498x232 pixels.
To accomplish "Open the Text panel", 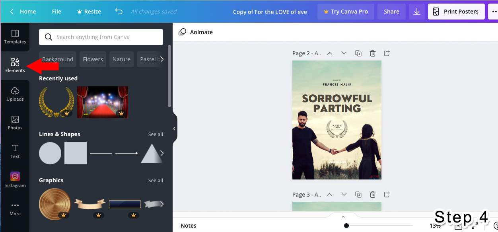I will (15, 151).
